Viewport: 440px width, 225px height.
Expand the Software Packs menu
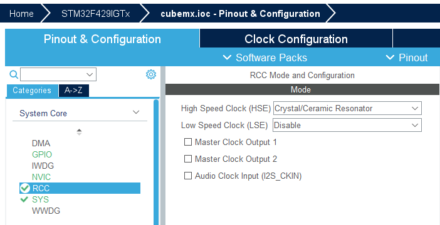coord(265,57)
